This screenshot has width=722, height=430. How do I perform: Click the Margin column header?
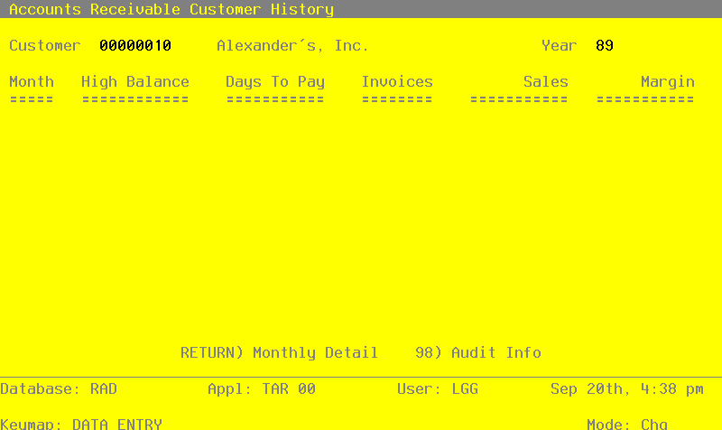(x=668, y=81)
